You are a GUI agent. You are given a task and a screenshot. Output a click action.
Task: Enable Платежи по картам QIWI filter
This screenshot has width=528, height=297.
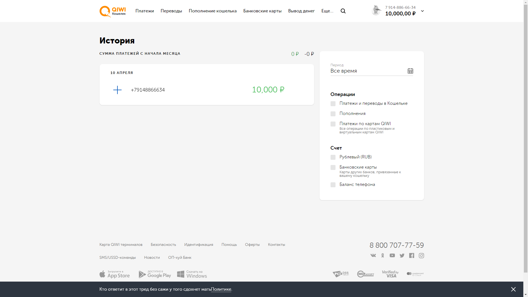(333, 124)
